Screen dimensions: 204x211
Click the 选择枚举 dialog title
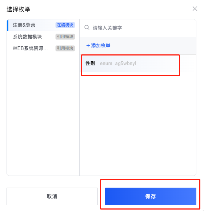tap(19, 9)
